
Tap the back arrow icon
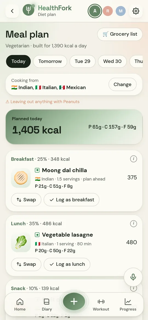coord(12,11)
